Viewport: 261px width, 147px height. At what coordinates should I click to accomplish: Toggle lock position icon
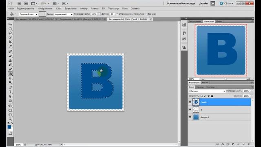[208, 96]
